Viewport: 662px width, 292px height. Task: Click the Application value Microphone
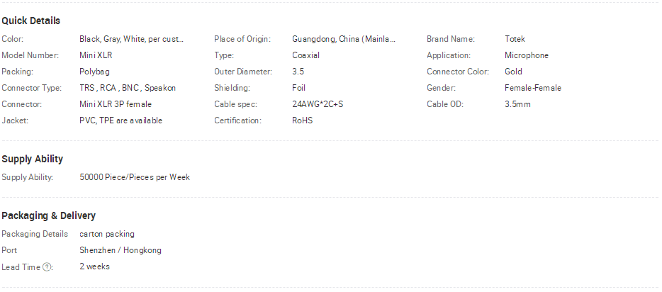(x=527, y=55)
